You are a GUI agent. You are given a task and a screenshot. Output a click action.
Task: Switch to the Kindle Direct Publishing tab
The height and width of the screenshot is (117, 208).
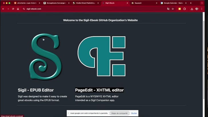[85, 3]
